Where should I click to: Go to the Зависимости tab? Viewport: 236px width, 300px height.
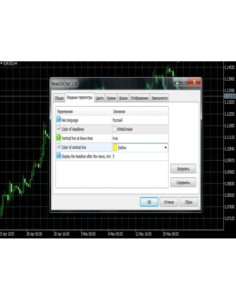point(159,98)
